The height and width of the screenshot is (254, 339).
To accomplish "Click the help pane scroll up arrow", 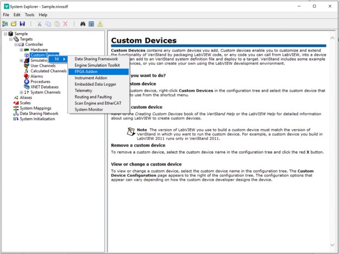I will 332,38.
